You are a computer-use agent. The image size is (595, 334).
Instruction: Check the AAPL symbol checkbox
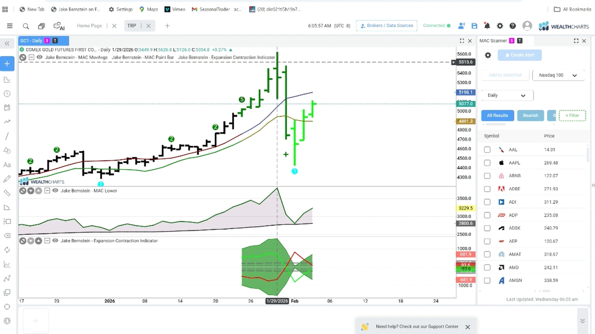tap(487, 163)
